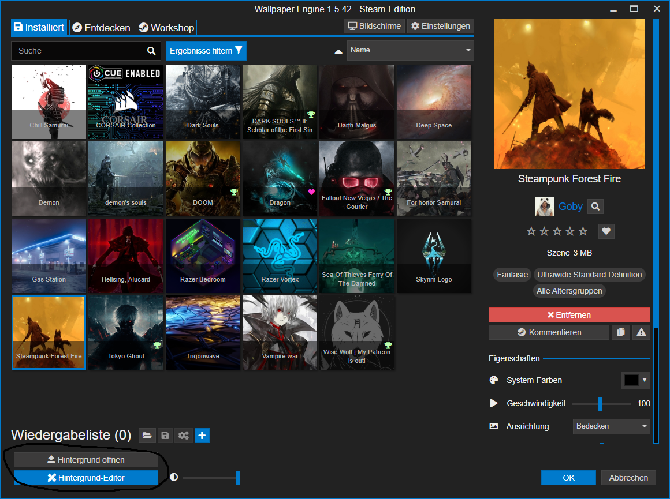Click the Fantasie tag
The image size is (670, 499).
coord(512,275)
